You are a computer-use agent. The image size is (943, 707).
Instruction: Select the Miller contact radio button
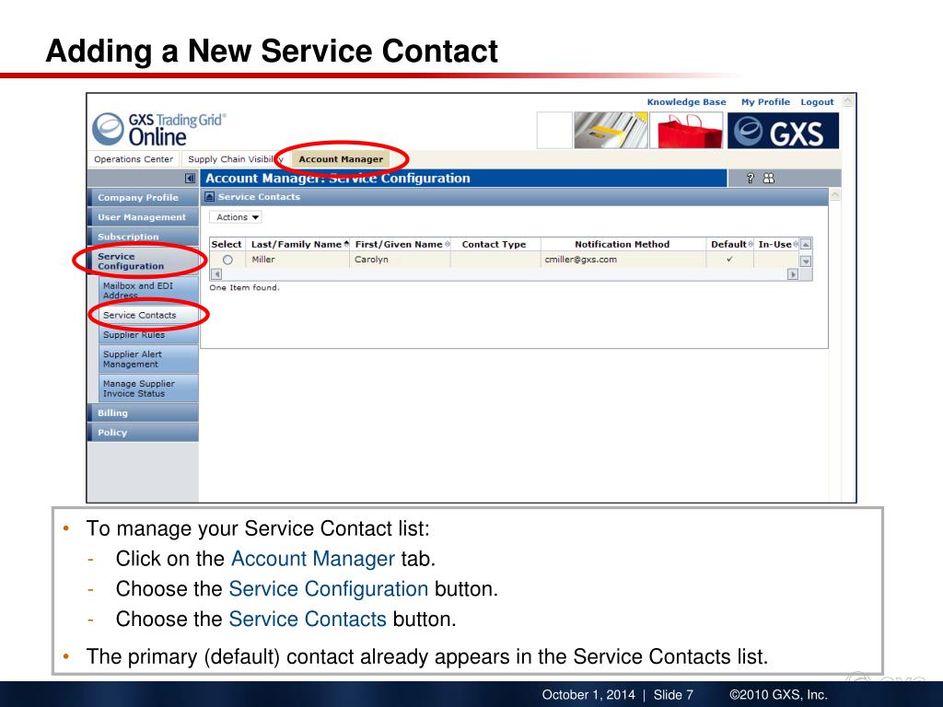(227, 260)
